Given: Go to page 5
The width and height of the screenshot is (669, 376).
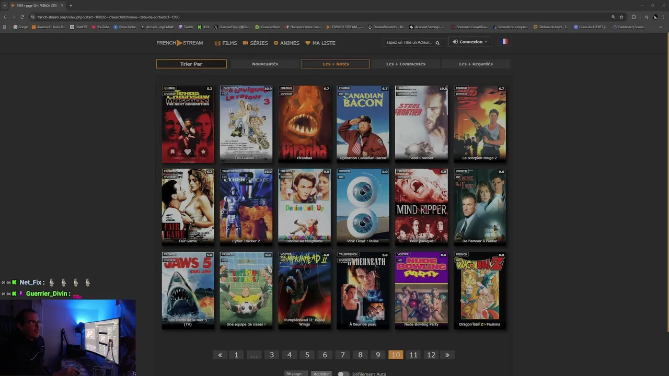Looking at the screenshot, I should [x=307, y=355].
